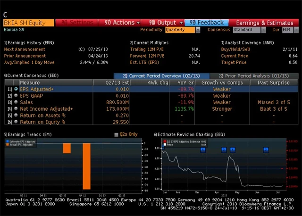302x216 pixels.
Task: Click the Quarterly periodicity field
Action: pos(180,30)
